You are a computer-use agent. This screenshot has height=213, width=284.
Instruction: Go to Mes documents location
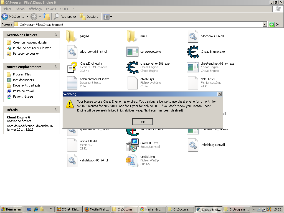23,80
